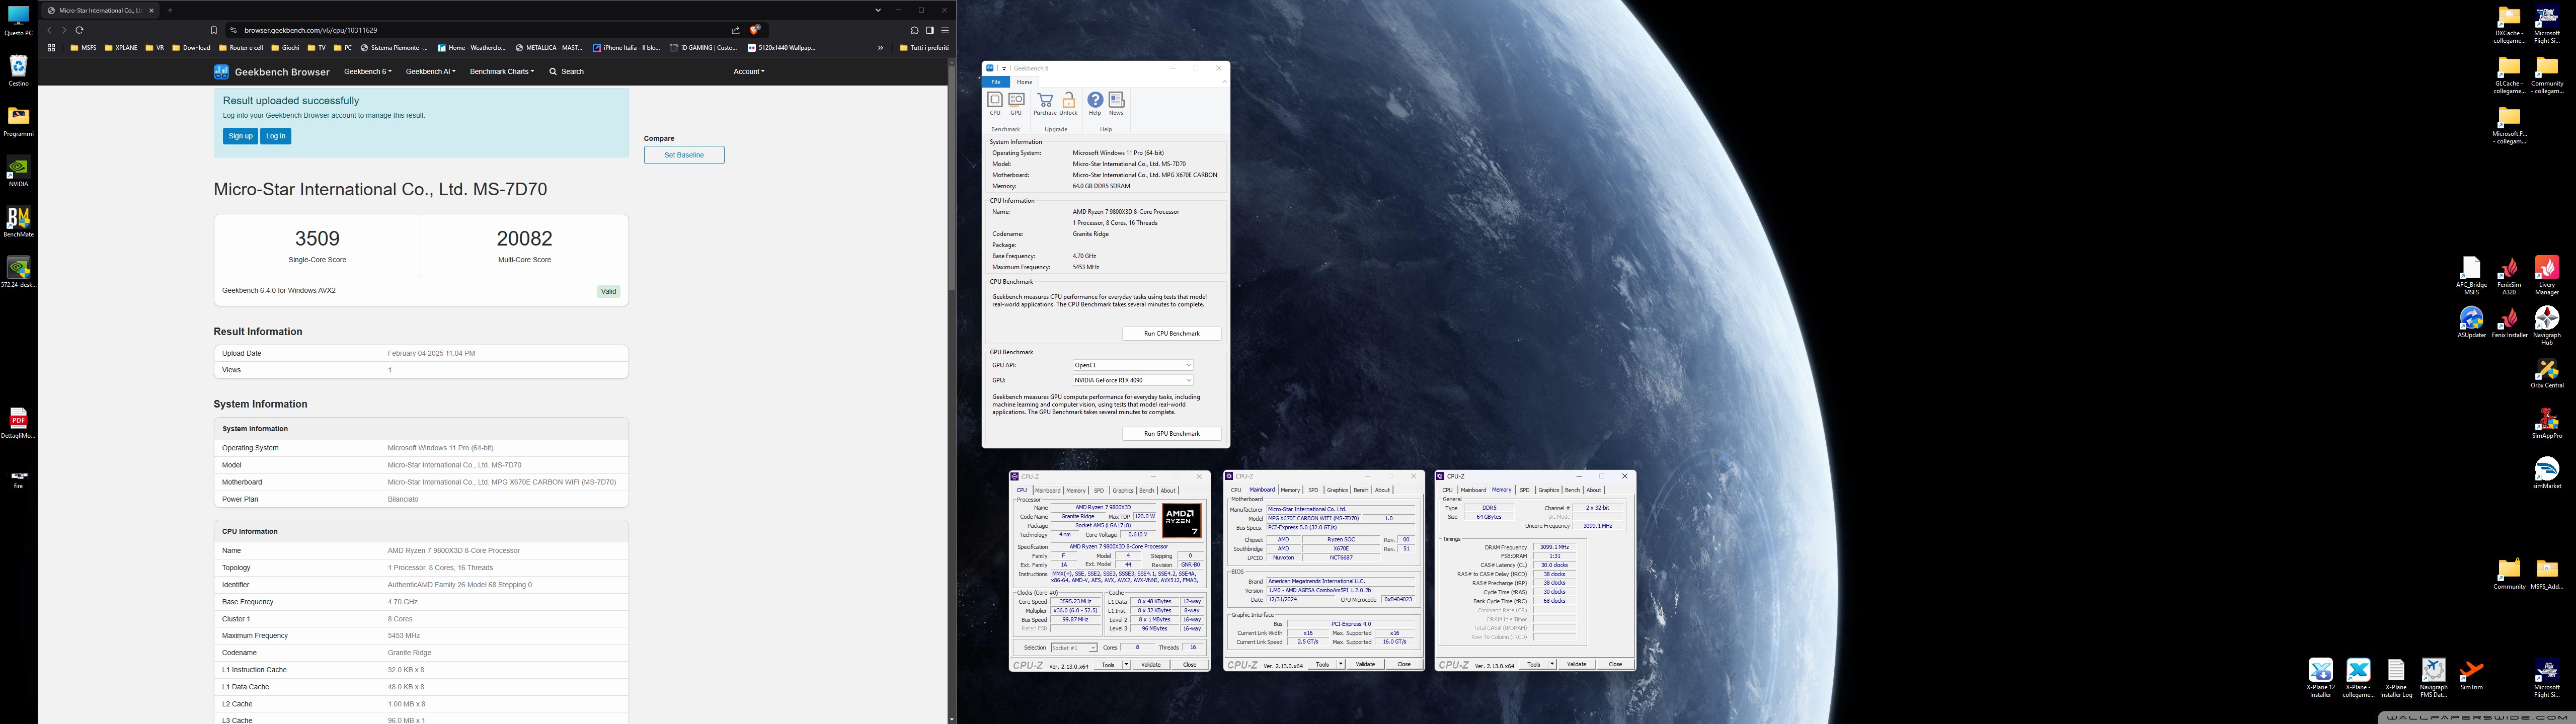
Task: Show more bookmarks with the chevron
Action: click(880, 47)
